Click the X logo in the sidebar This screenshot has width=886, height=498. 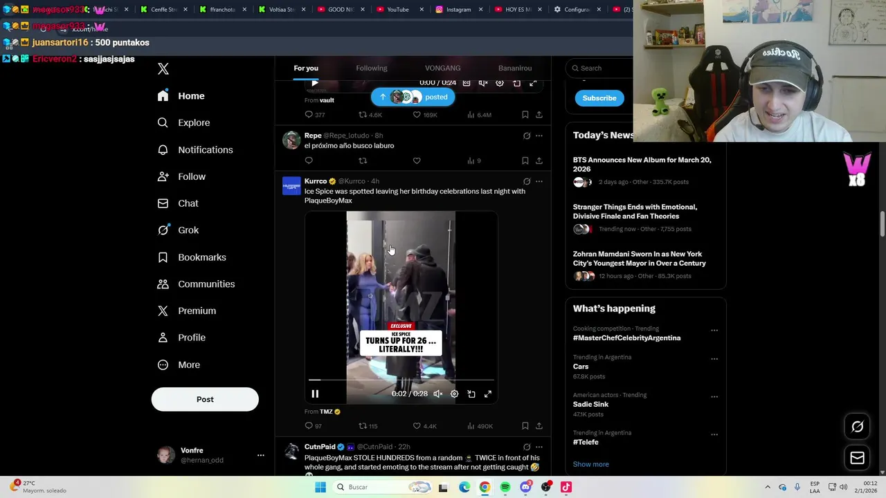tap(163, 68)
